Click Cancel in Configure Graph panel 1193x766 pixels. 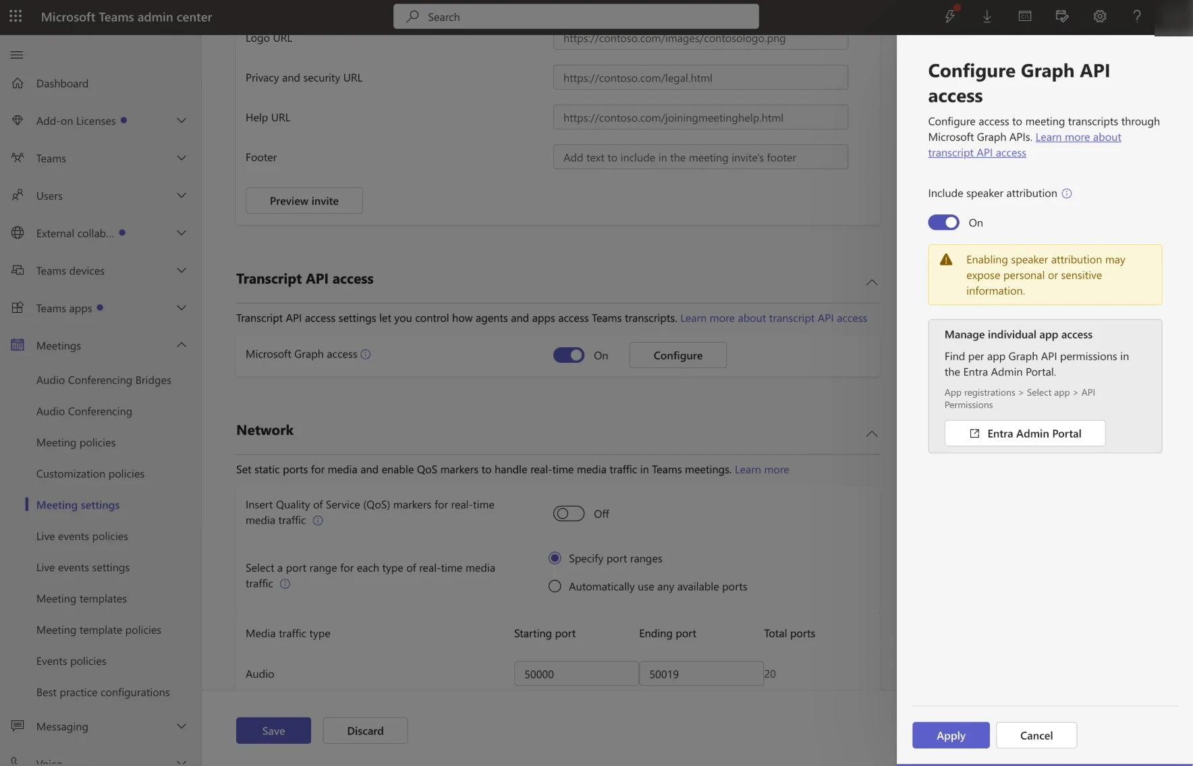click(x=1036, y=735)
